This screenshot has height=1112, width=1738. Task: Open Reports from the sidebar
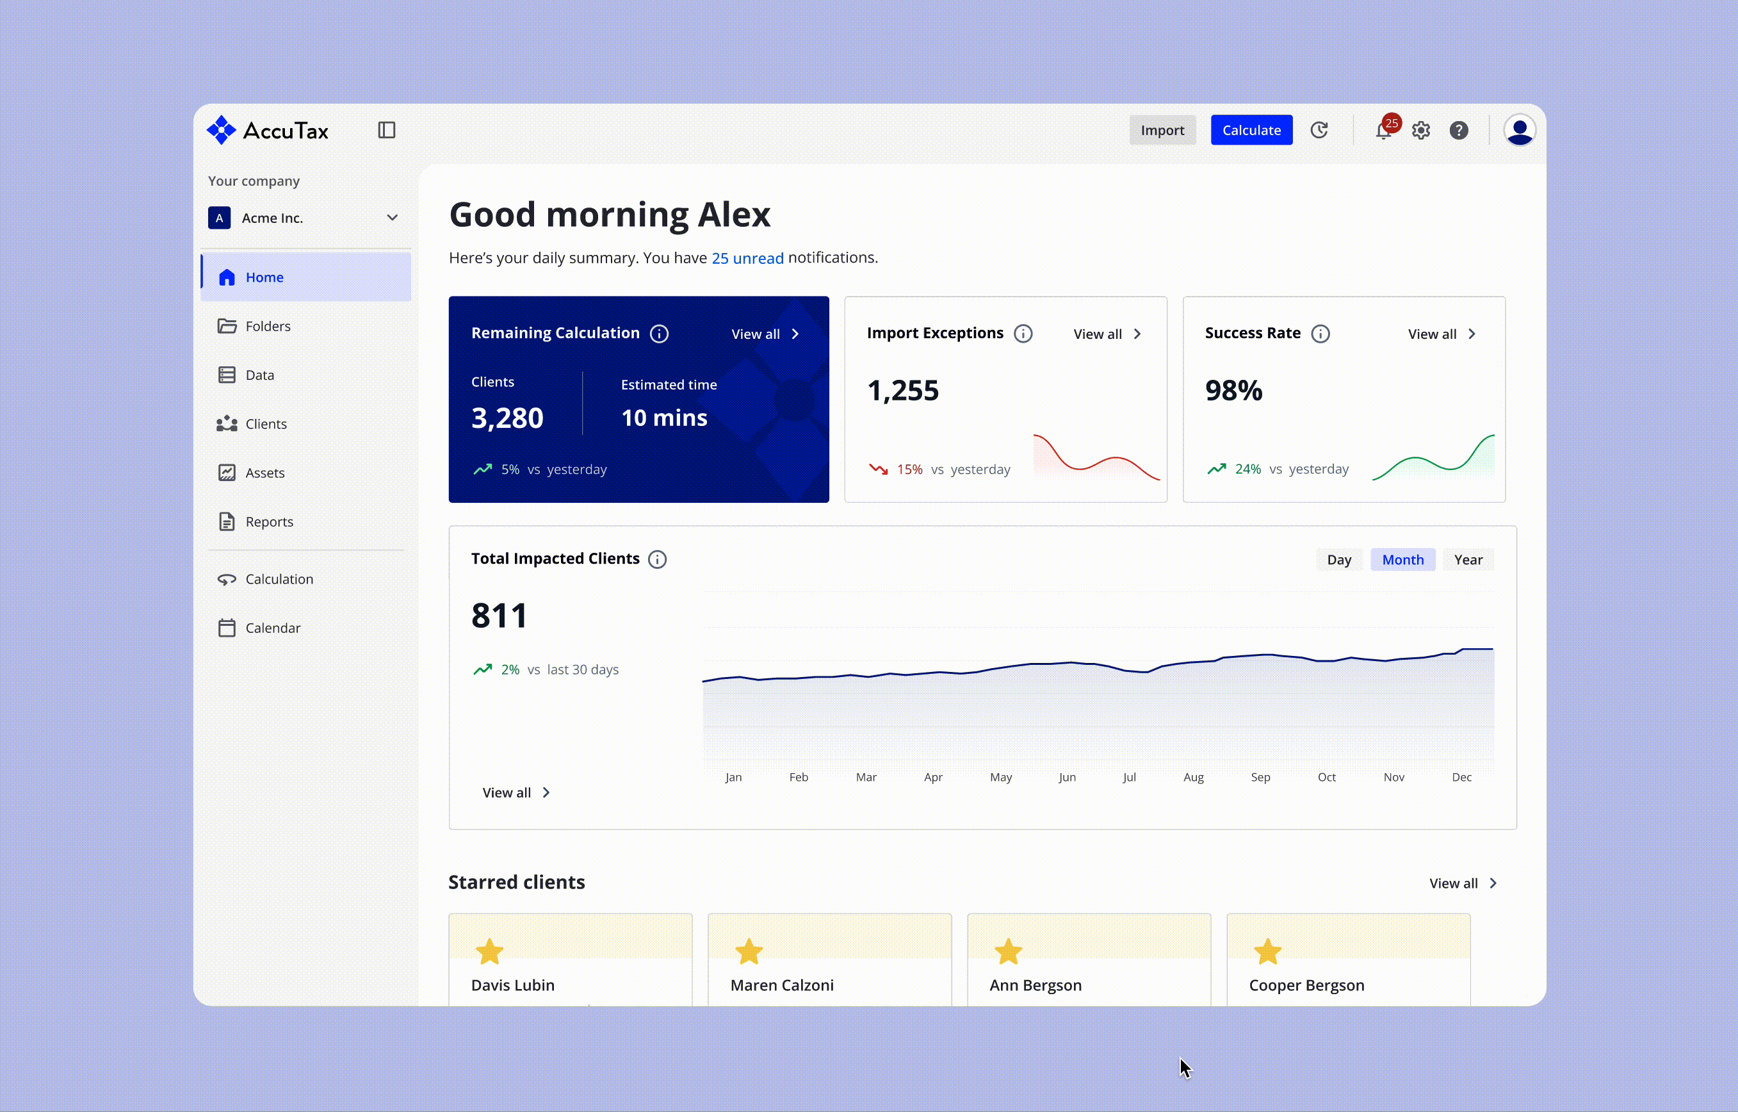[x=268, y=522]
